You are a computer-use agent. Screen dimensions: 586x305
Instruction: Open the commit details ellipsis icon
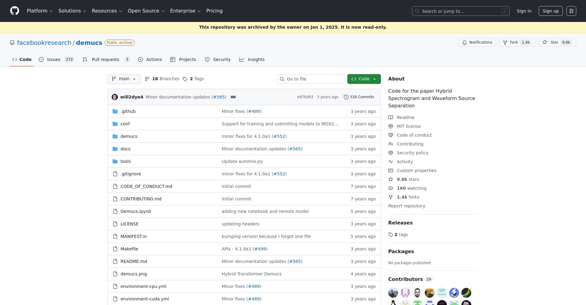[233, 97]
